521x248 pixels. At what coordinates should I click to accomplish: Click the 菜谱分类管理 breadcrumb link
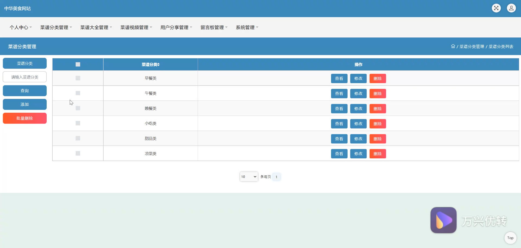point(472,46)
